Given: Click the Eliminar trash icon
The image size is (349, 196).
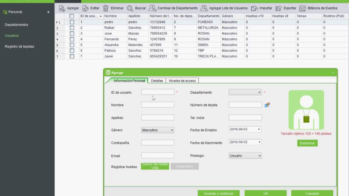Looking at the screenshot, I should click(106, 8).
